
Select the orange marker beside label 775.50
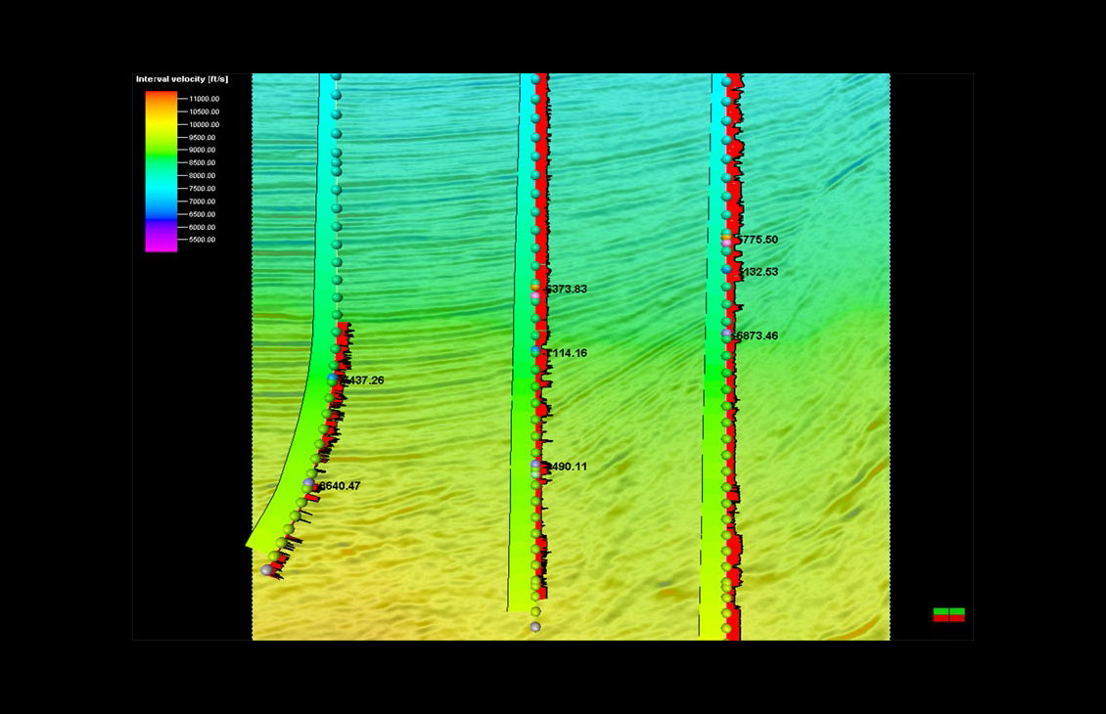726,239
